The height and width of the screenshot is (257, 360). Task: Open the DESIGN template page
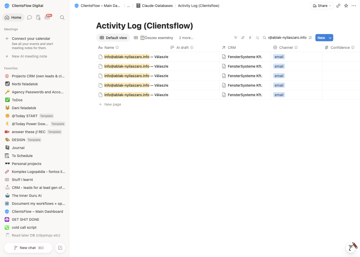[x=35, y=140]
